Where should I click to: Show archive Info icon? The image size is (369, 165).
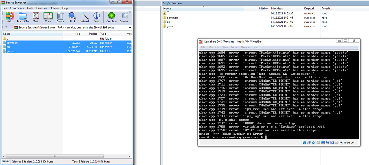[97, 17]
